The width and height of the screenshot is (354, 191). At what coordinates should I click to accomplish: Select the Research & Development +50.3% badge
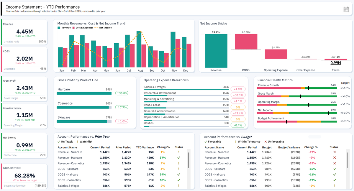click(x=238, y=95)
